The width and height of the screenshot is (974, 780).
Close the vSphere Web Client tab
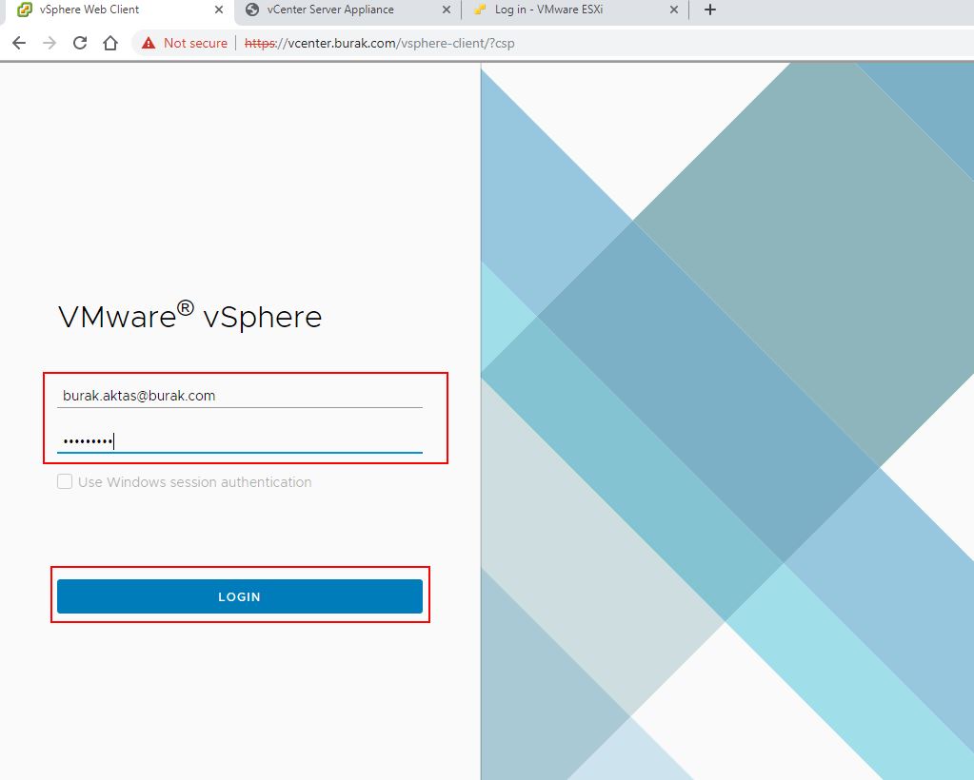pos(219,10)
